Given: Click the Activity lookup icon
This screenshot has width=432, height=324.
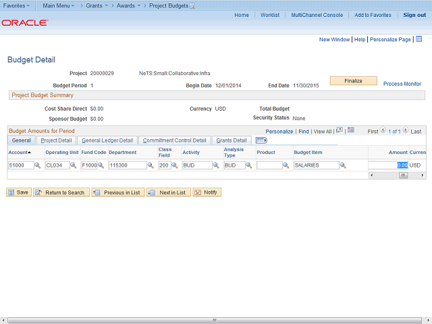Looking at the screenshot, I should (x=216, y=165).
